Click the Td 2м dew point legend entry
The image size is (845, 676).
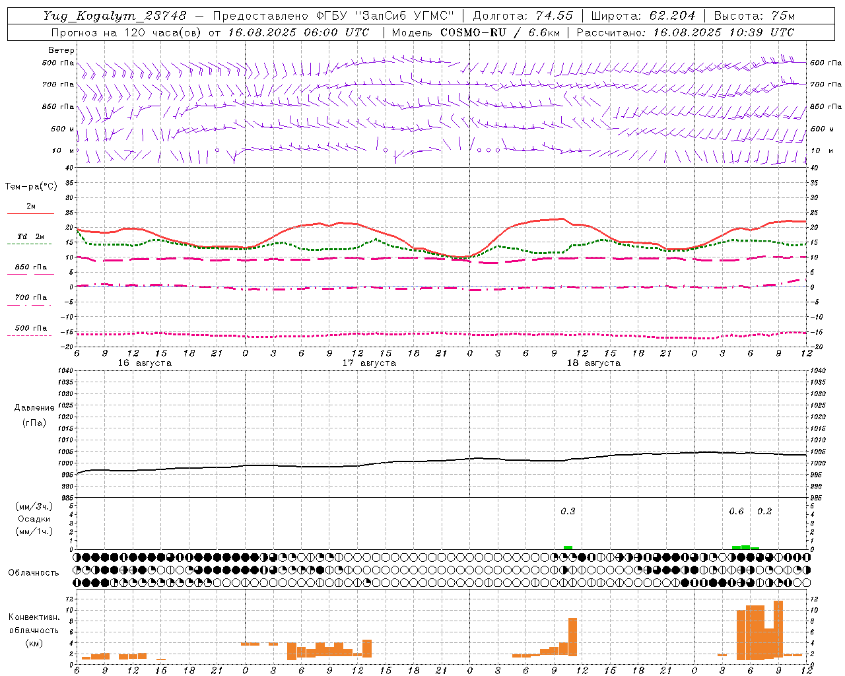(30, 236)
